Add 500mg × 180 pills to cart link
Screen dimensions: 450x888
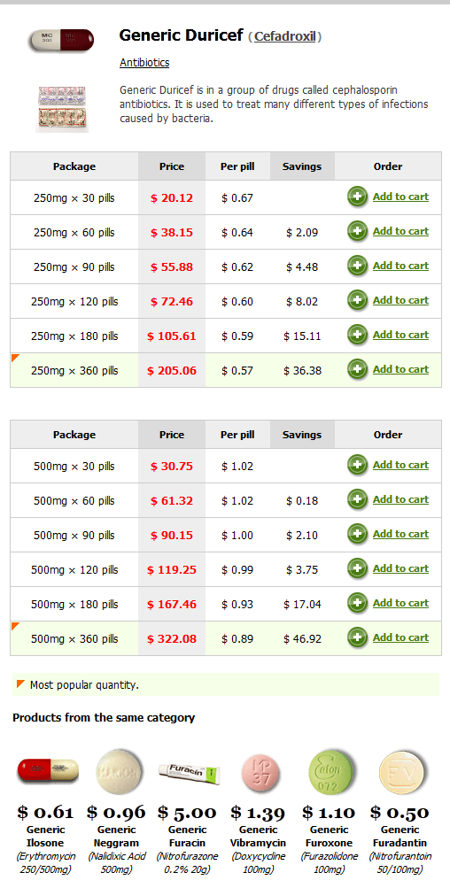click(400, 603)
